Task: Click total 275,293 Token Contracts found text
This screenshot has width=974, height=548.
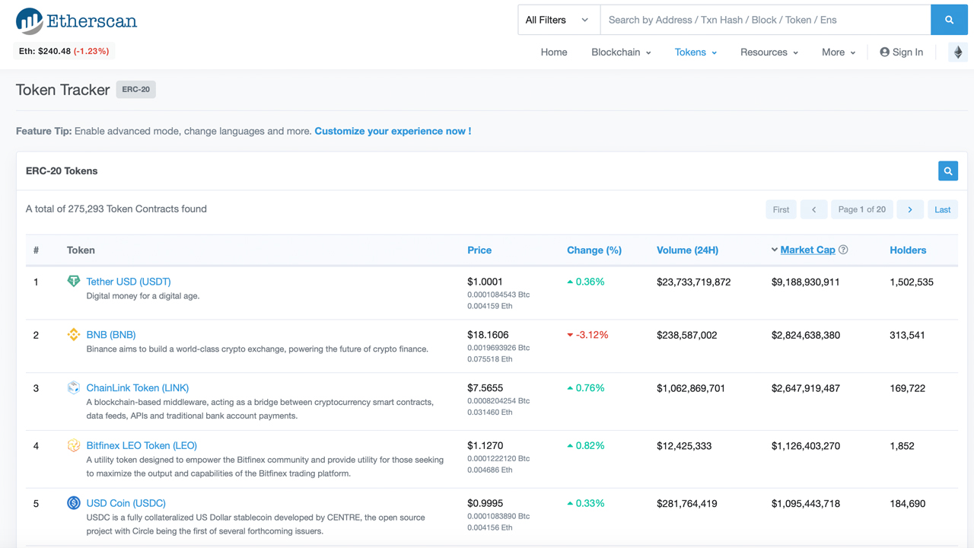Action: 116,209
